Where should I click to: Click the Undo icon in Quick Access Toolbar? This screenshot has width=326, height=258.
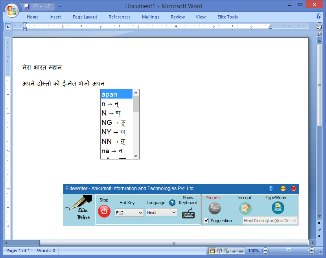point(35,7)
